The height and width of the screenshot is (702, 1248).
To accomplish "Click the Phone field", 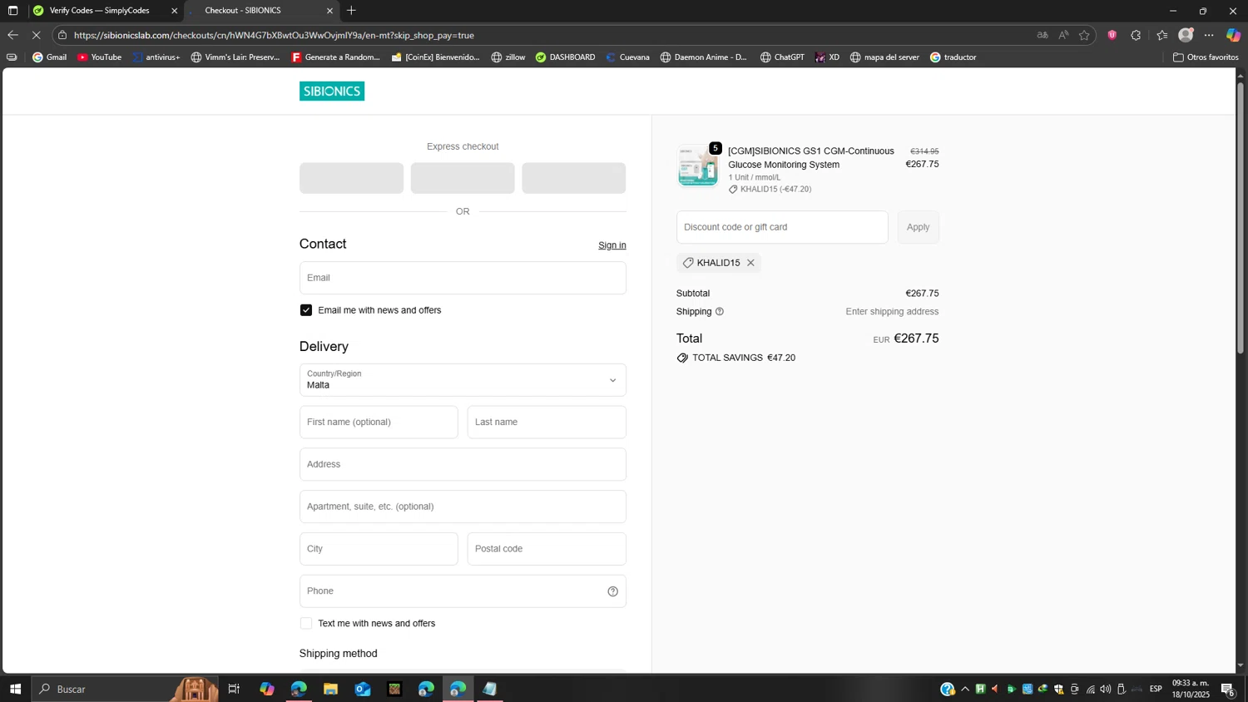I will [x=463, y=591].
